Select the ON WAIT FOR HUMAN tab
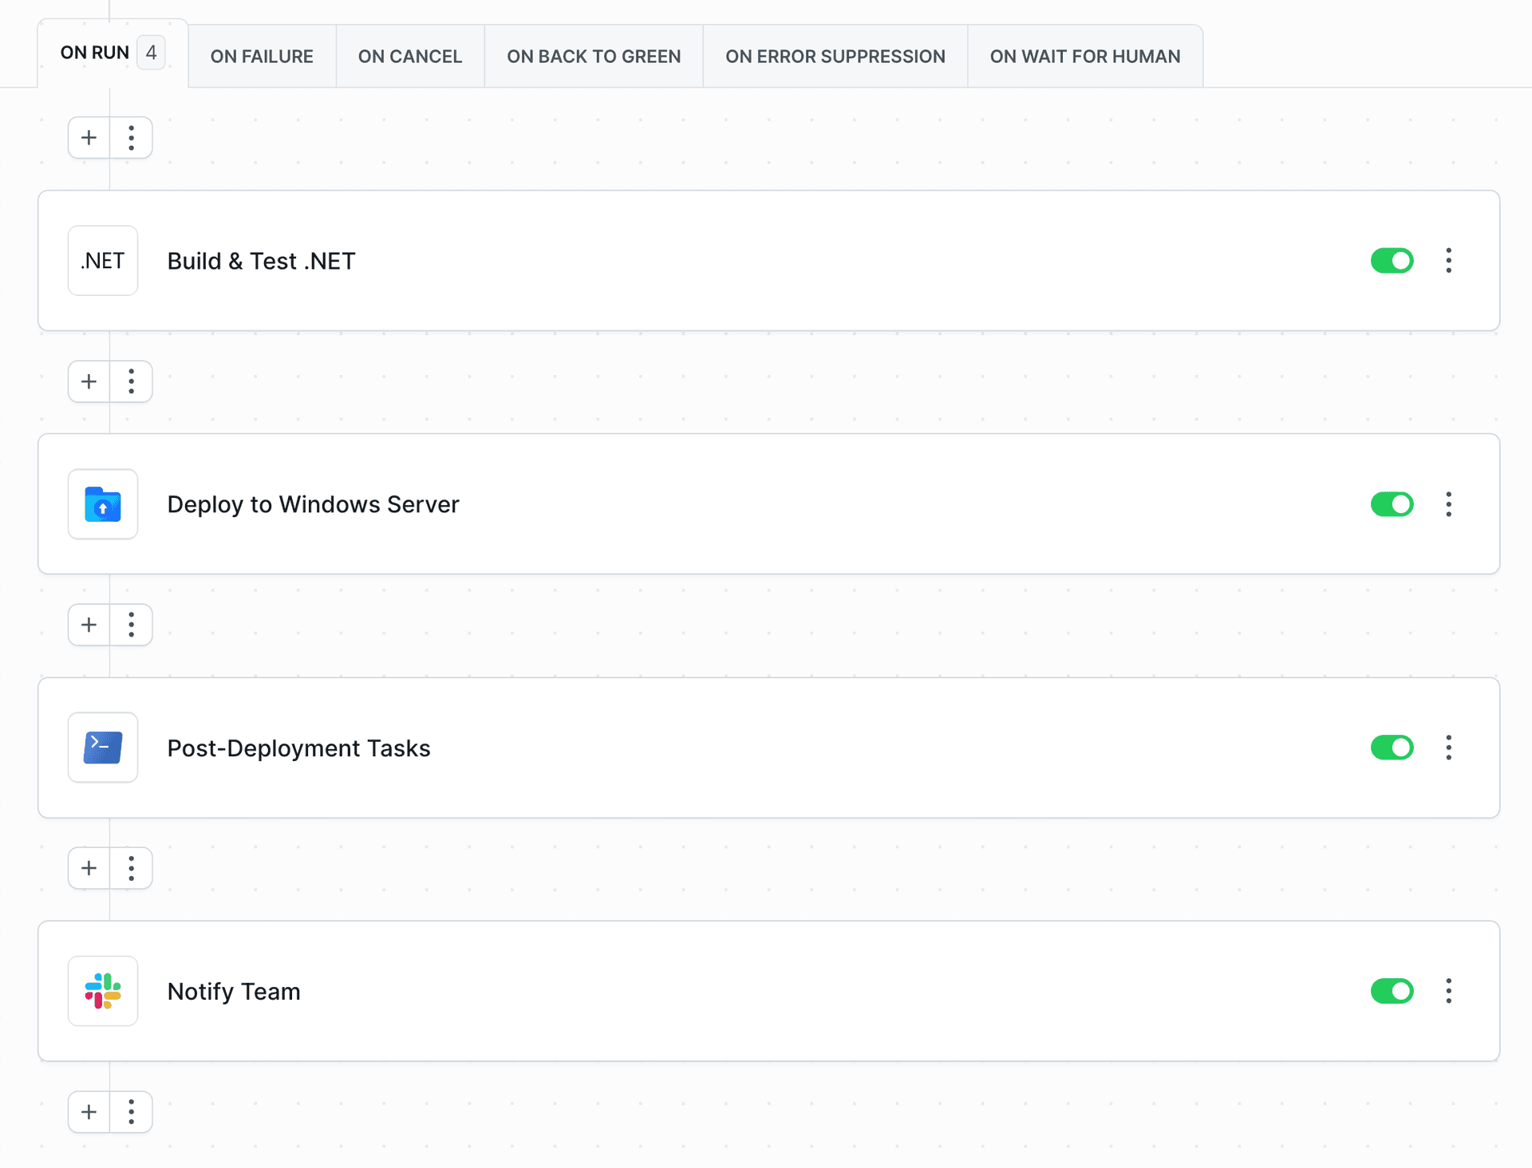This screenshot has height=1168, width=1532. 1085,57
